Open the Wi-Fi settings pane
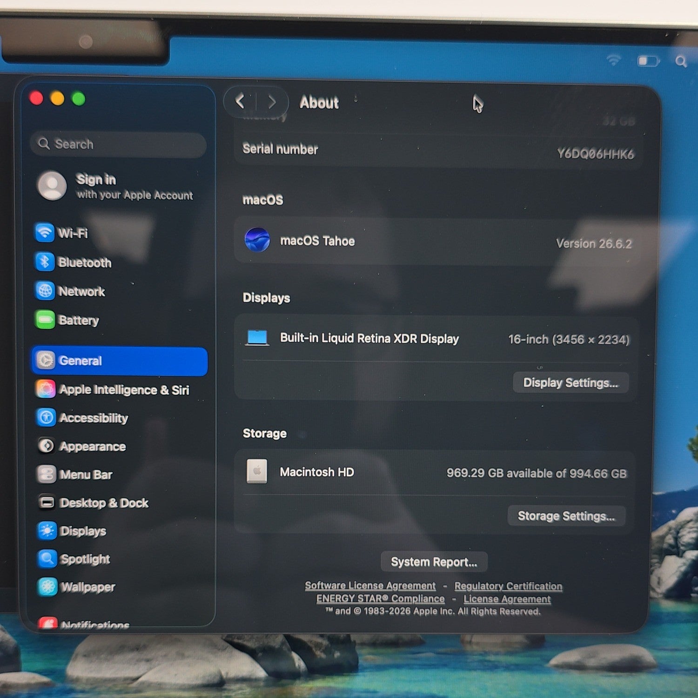 pyautogui.click(x=120, y=232)
